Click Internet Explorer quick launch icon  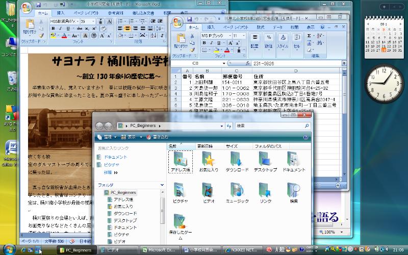click(x=23, y=250)
